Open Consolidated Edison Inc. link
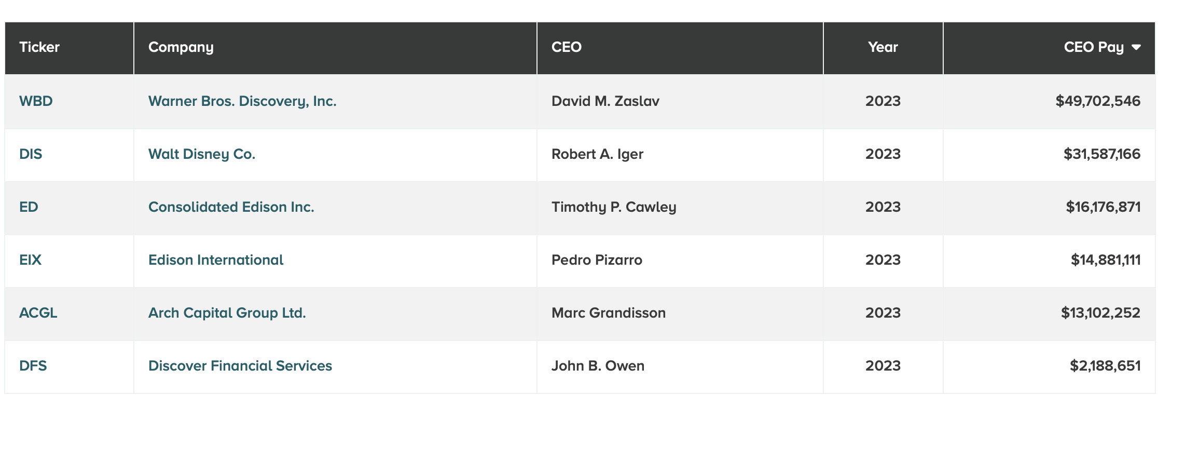This screenshot has width=1185, height=464. [231, 207]
